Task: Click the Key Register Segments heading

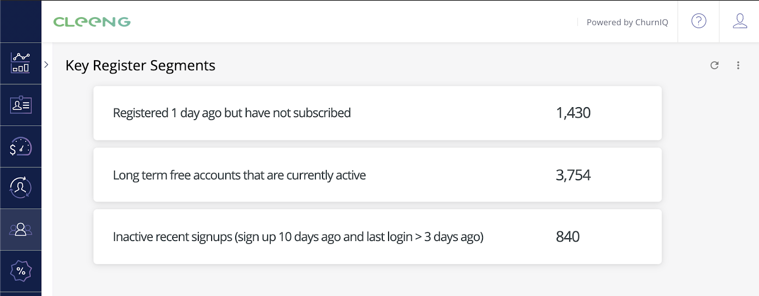Action: (x=140, y=65)
